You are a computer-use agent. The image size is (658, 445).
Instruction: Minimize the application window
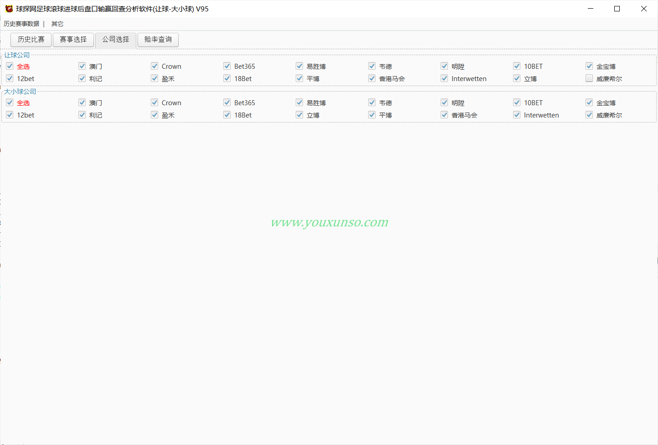pyautogui.click(x=591, y=9)
